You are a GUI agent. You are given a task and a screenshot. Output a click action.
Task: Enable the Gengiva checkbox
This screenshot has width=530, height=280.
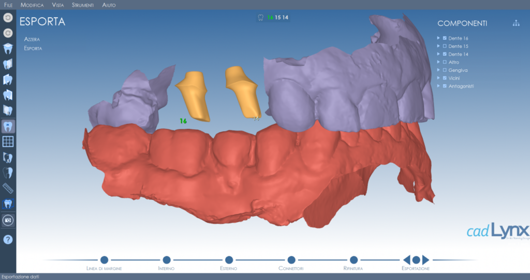[445, 70]
